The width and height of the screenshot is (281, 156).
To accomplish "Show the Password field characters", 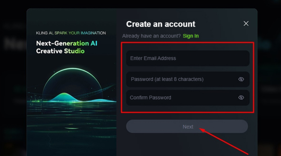I will coord(241,79).
